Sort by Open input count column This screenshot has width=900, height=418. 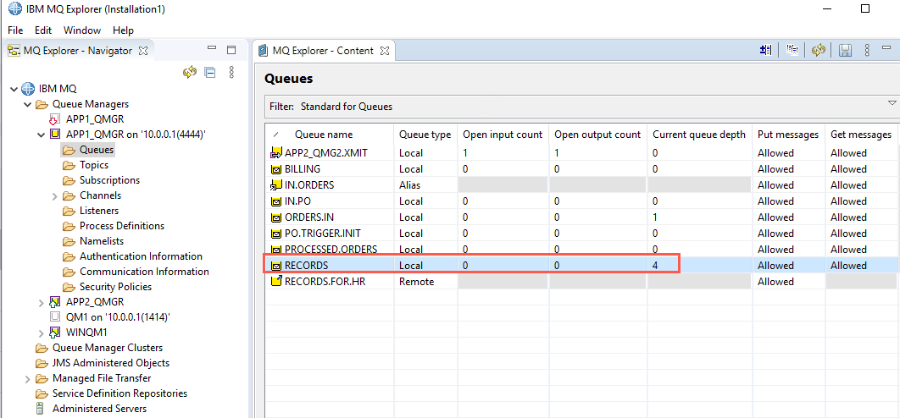pos(503,135)
